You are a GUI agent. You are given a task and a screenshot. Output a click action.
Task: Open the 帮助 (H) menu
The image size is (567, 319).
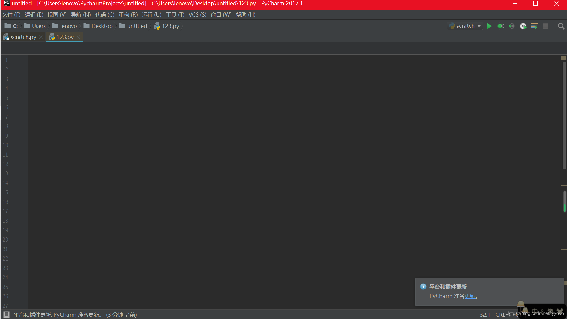pos(246,14)
